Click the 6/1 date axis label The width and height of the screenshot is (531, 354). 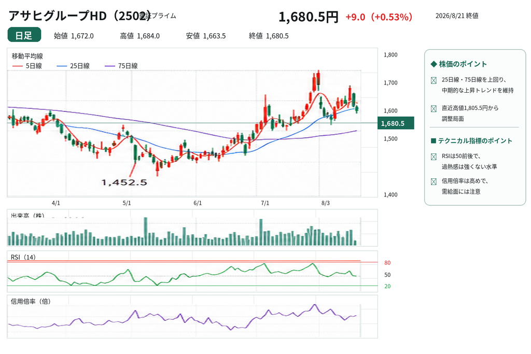coord(198,203)
